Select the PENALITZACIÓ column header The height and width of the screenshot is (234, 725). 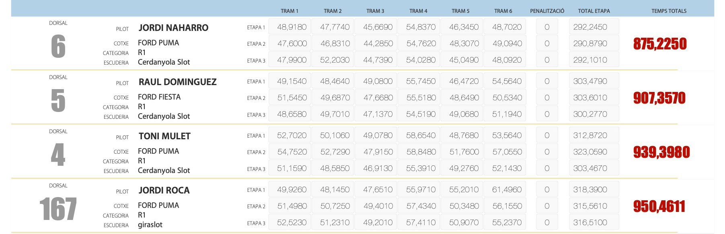click(x=547, y=11)
